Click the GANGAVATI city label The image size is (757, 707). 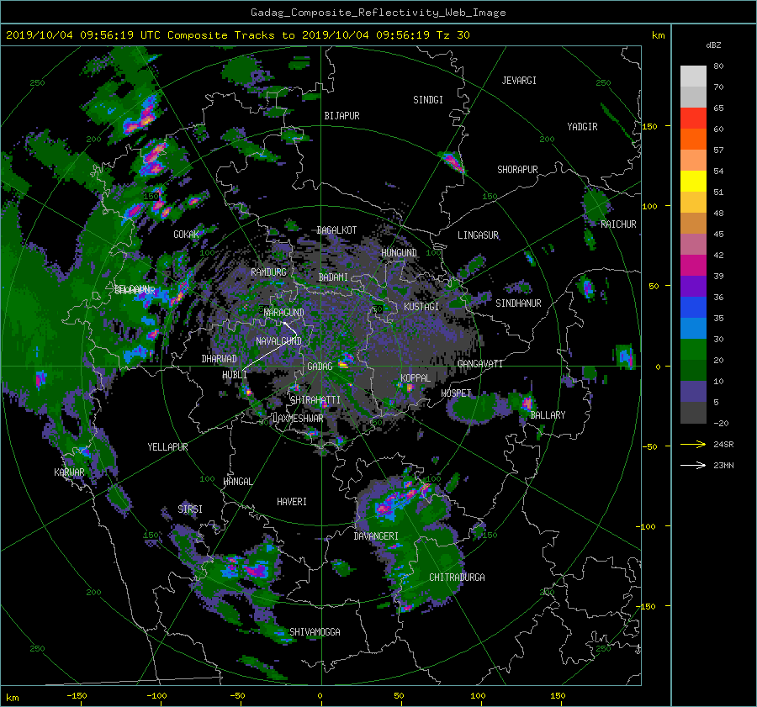480,363
